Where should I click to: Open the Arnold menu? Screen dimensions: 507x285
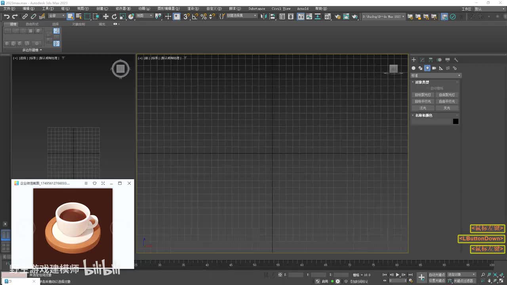303,8
